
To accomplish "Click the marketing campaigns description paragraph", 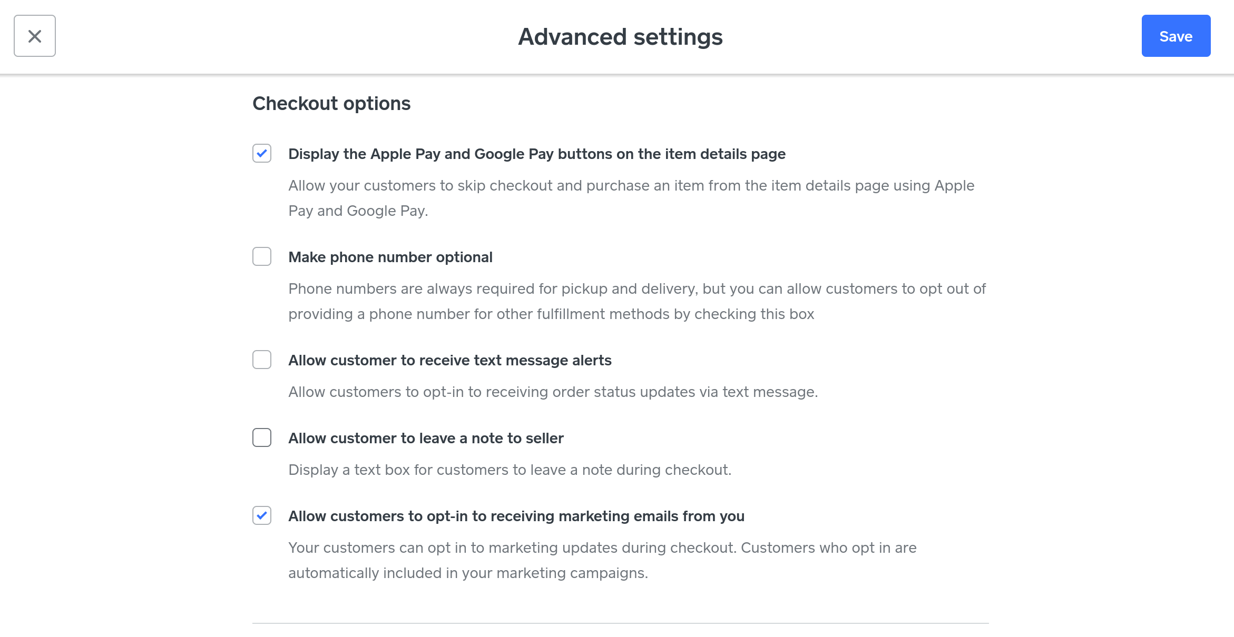I will point(602,560).
